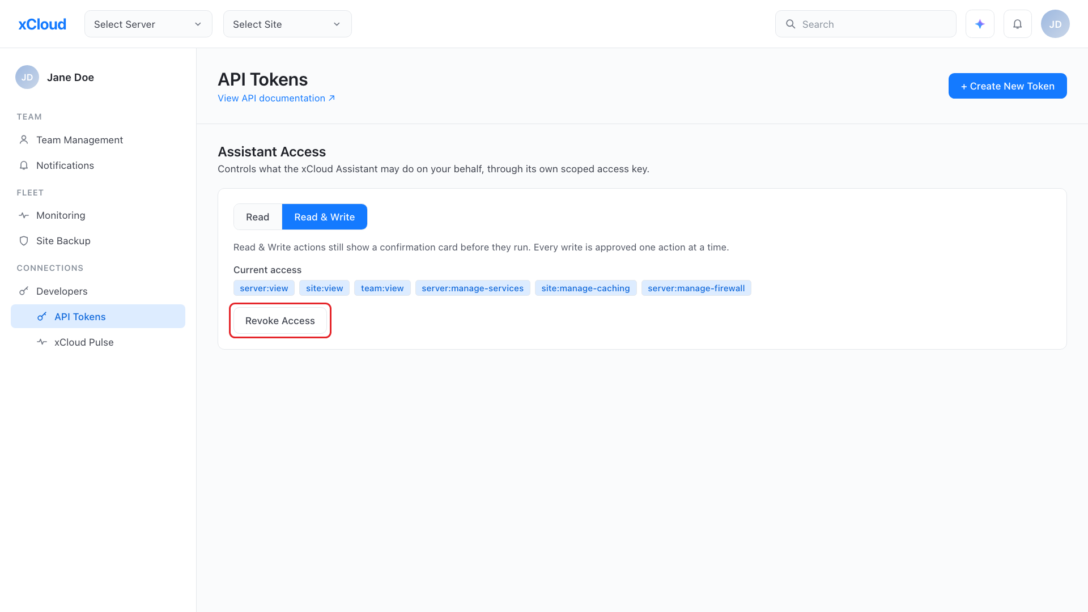1088x612 pixels.
Task: Click the server:manage-firewall scope tag
Action: [x=696, y=288]
